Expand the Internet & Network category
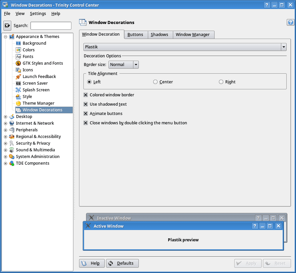Viewport: 296px width, 273px height. 5,123
